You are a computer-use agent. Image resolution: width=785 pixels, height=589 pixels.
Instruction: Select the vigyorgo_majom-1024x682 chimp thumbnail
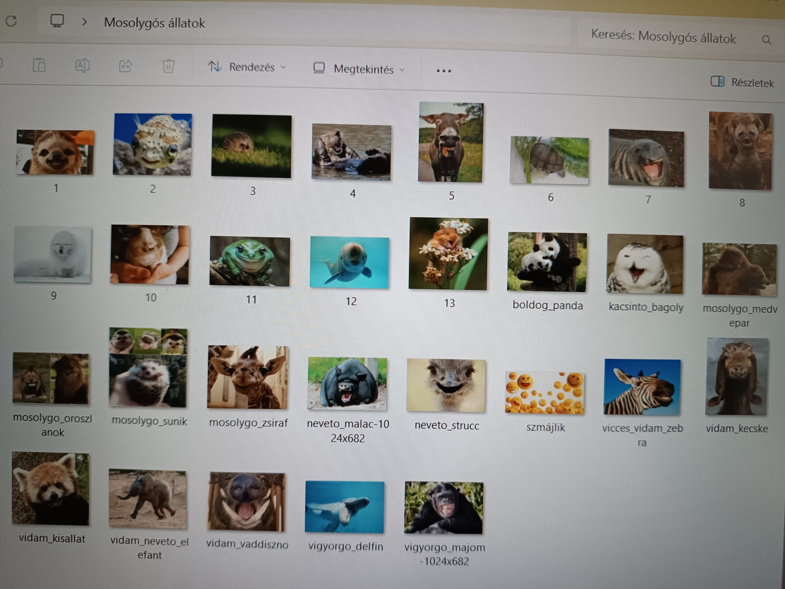(444, 508)
